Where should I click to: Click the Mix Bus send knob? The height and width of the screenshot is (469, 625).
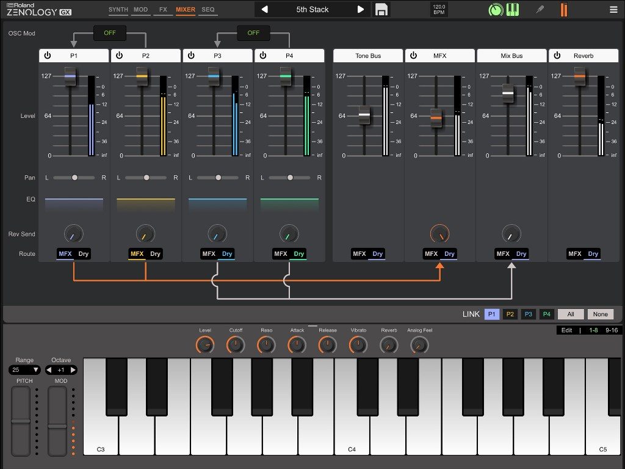511,234
